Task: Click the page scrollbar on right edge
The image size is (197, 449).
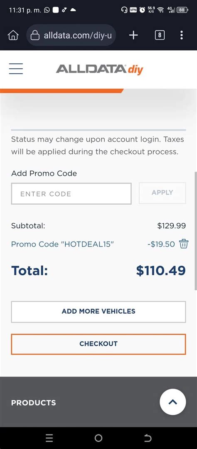Action: coord(195,231)
